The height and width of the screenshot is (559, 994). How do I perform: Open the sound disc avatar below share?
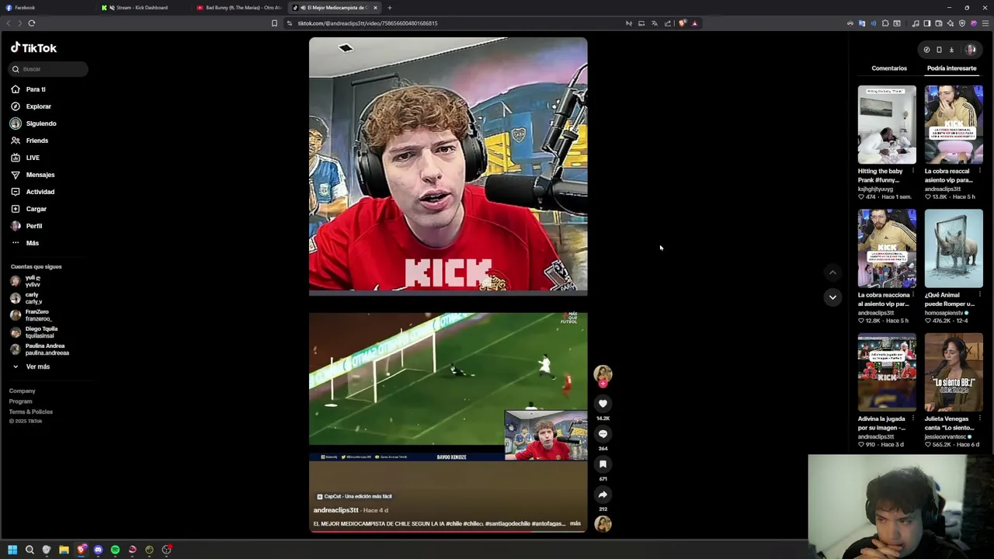pyautogui.click(x=603, y=525)
